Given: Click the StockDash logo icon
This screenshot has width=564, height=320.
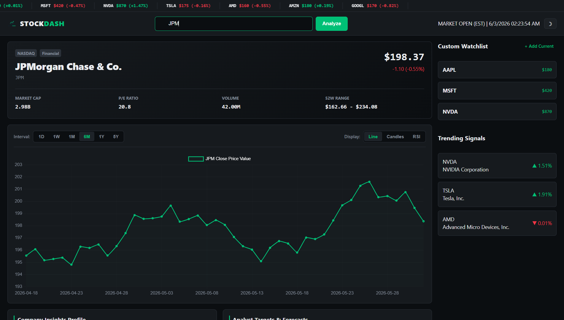Looking at the screenshot, I should coord(12,23).
